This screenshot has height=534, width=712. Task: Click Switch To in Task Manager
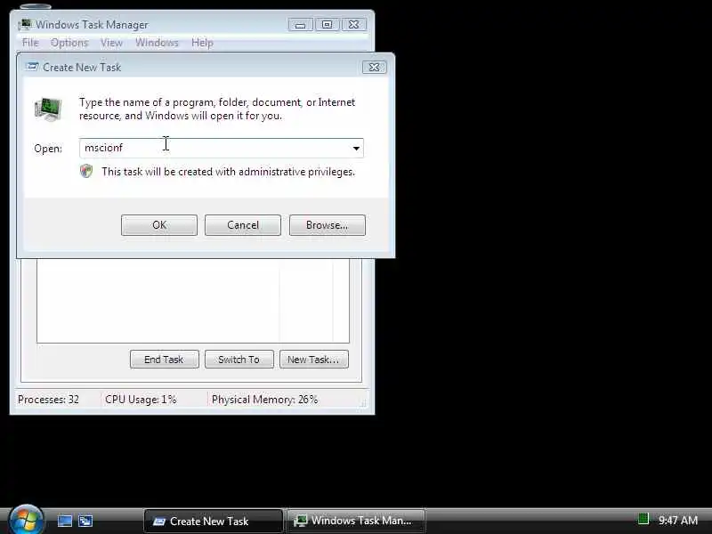coord(239,360)
